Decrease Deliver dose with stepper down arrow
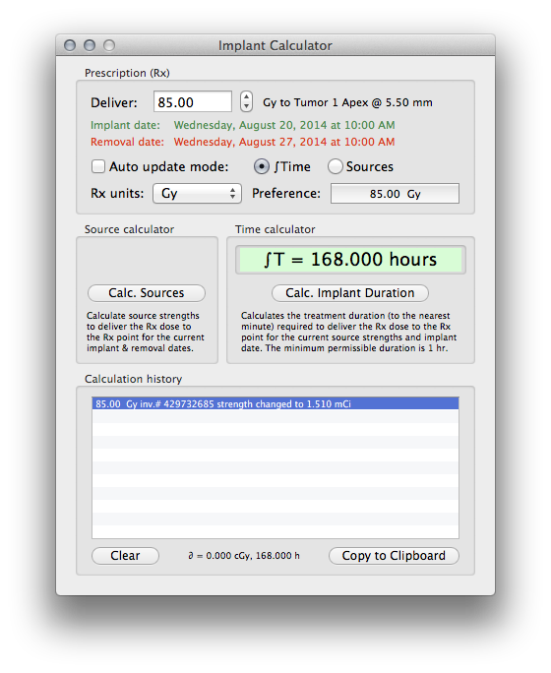This screenshot has width=551, height=673. [x=246, y=107]
